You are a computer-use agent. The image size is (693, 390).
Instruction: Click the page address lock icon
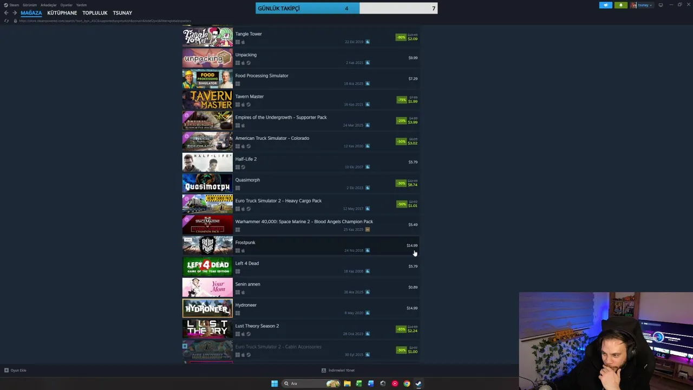[15, 21]
